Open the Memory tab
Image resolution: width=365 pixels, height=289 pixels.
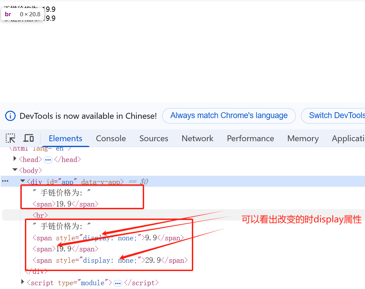(x=303, y=138)
